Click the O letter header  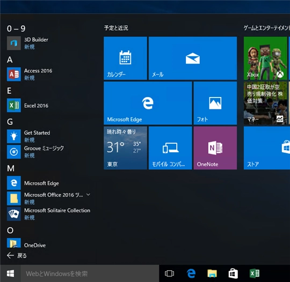tap(10, 231)
